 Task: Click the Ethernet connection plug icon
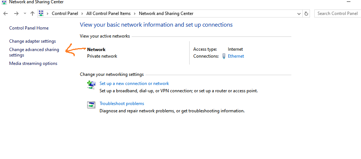224,56
